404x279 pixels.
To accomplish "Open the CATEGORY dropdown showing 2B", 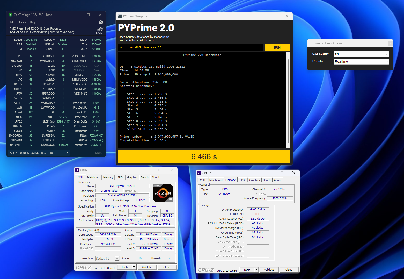I will point(361,54).
